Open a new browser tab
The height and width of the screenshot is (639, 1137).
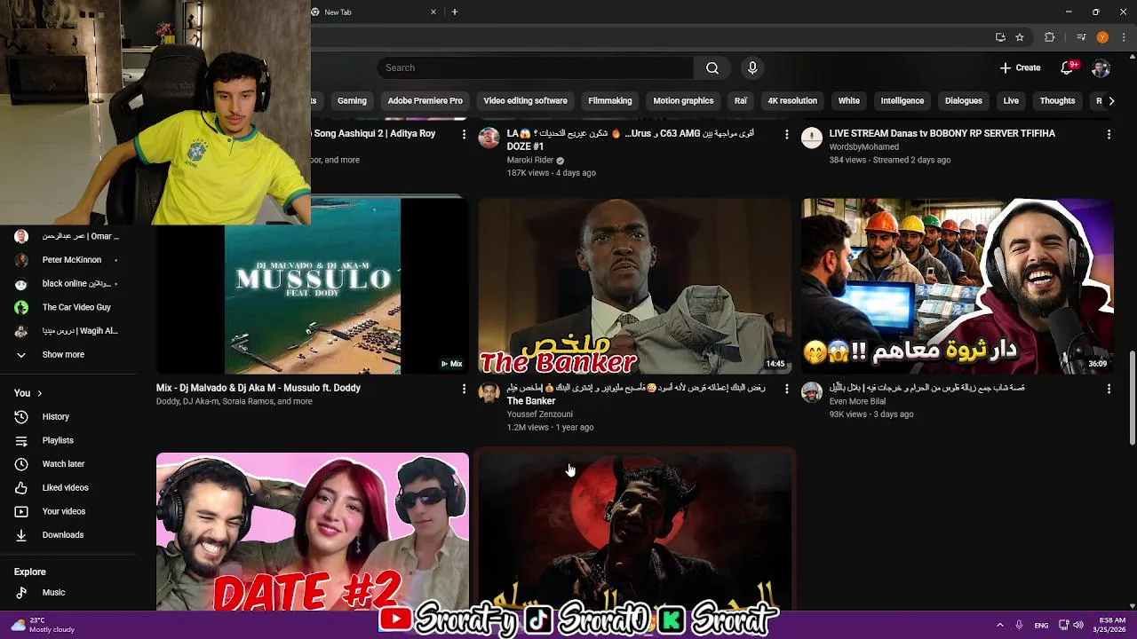pyautogui.click(x=455, y=12)
